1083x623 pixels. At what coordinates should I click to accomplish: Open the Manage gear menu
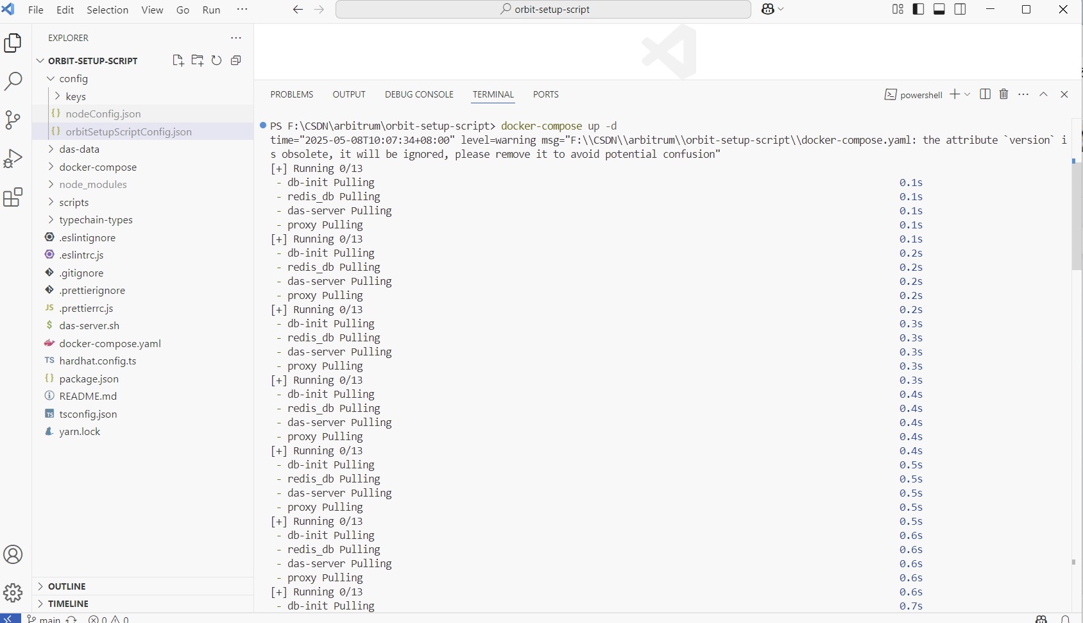click(13, 592)
